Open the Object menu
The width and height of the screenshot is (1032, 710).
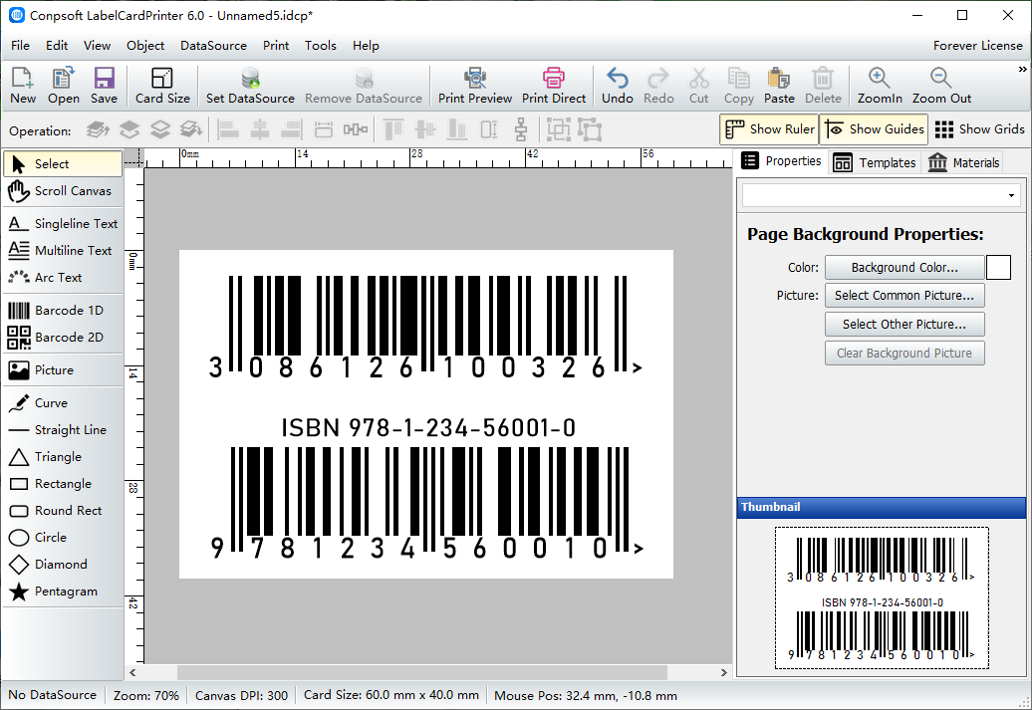coord(145,46)
